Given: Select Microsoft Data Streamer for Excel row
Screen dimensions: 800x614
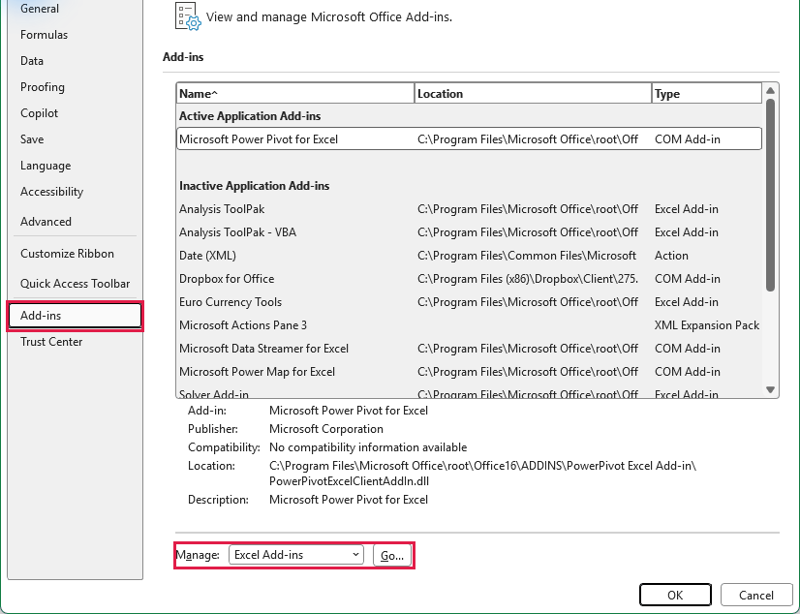Looking at the screenshot, I should click(x=469, y=349).
